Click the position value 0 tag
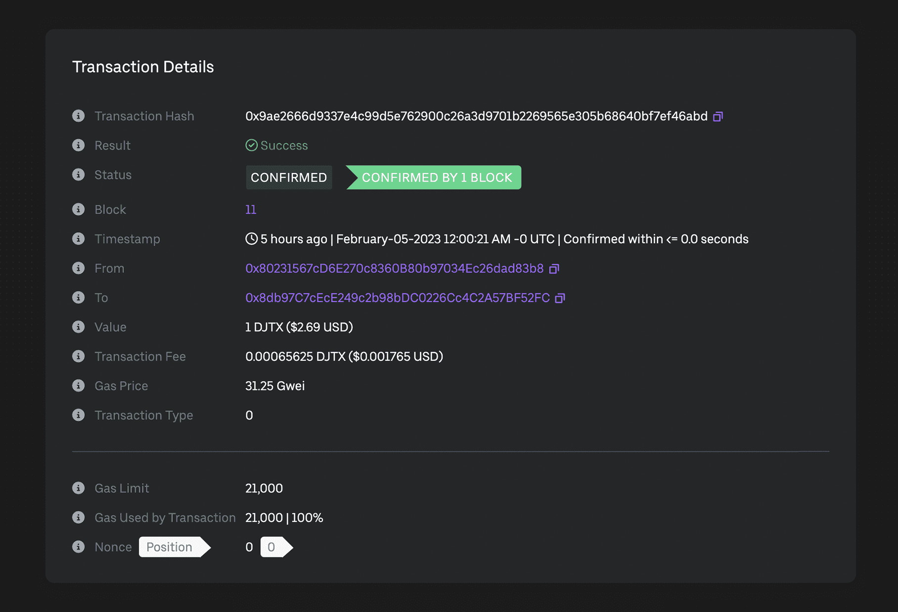Screen dimensions: 898x612 tap(276, 547)
